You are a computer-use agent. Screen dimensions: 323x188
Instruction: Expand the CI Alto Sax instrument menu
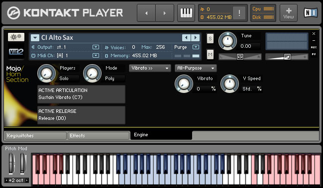point(35,38)
